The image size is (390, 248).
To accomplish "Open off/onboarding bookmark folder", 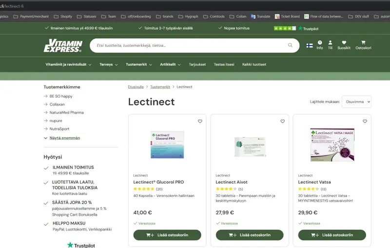I will tap(136, 17).
